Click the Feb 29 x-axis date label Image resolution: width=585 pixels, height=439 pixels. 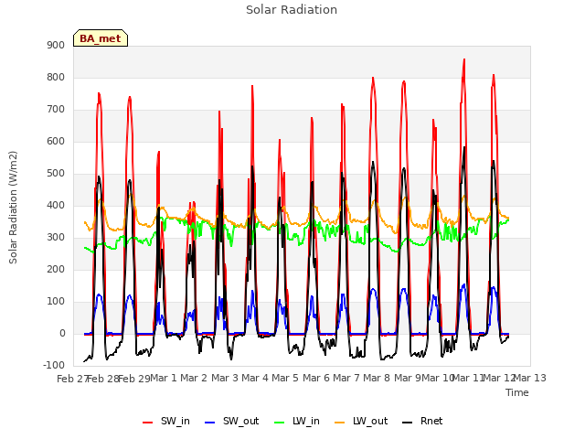[x=134, y=379]
